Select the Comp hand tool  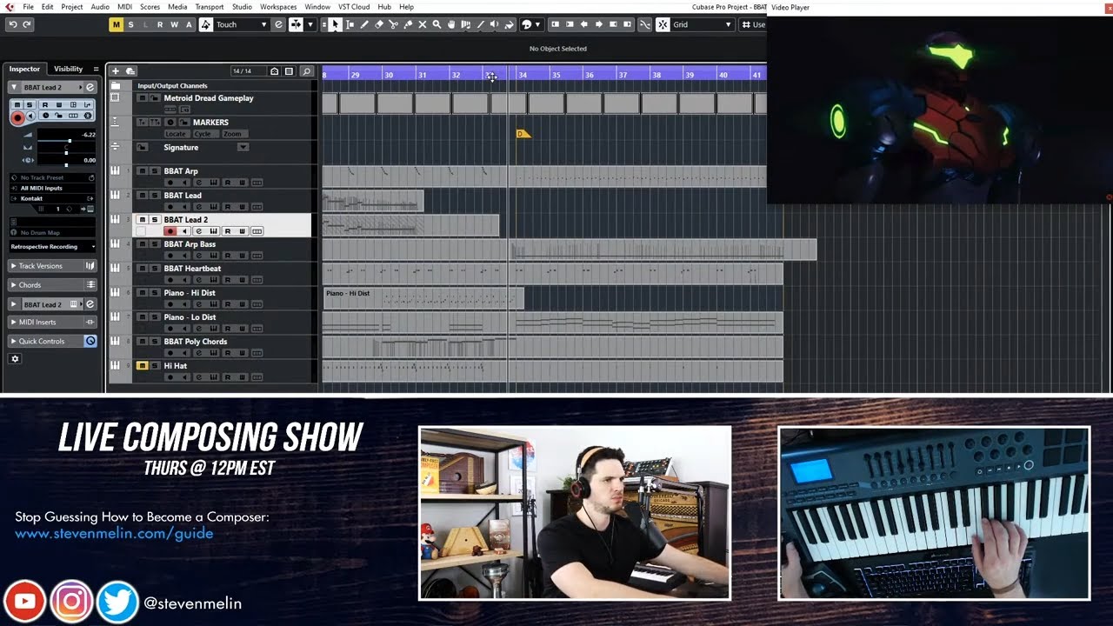(x=451, y=24)
